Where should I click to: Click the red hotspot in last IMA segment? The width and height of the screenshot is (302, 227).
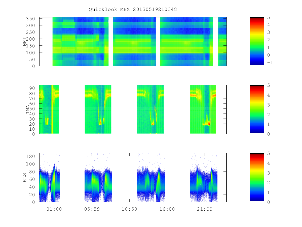click(209, 124)
